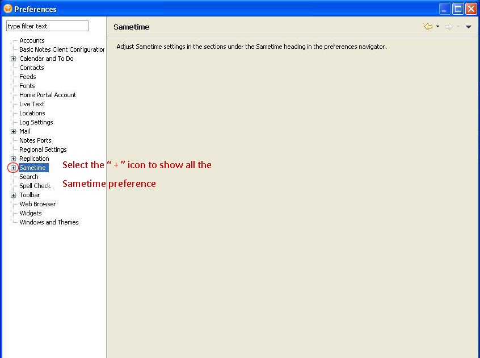Select the Mail preferences entry
480x358 pixels.
point(24,131)
